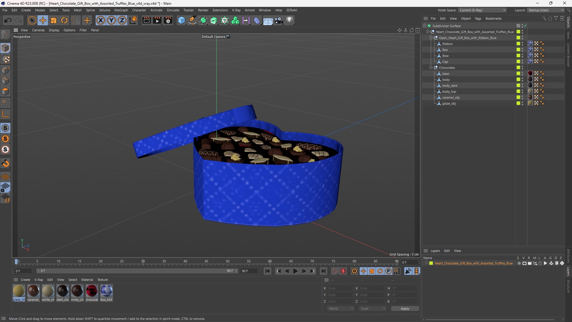
Task: Open the Cameras viewport menu
Action: coord(38,30)
